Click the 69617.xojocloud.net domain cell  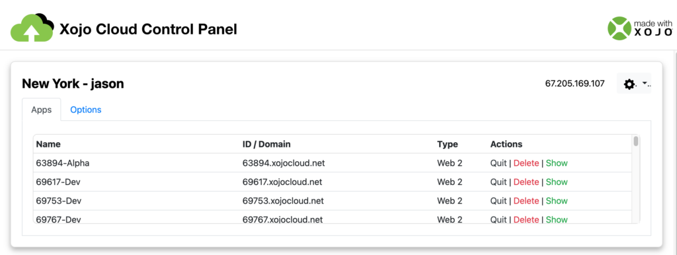(x=282, y=182)
